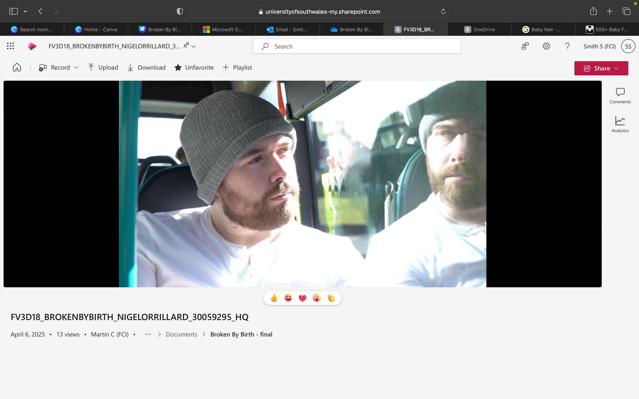React with the clapping hands emoji

pos(331,298)
